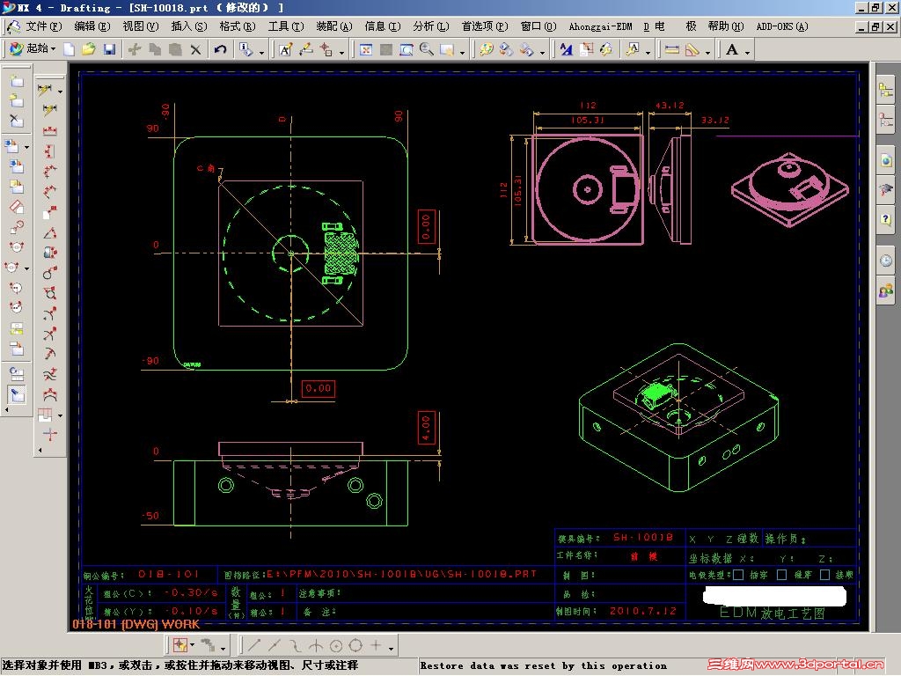The width and height of the screenshot is (901, 676).
Task: Open the 工具(T) menu
Action: 286,26
